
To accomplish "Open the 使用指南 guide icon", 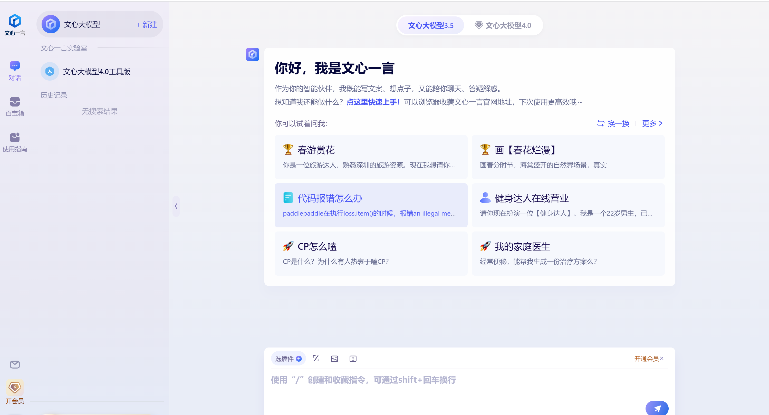I will click(x=15, y=142).
